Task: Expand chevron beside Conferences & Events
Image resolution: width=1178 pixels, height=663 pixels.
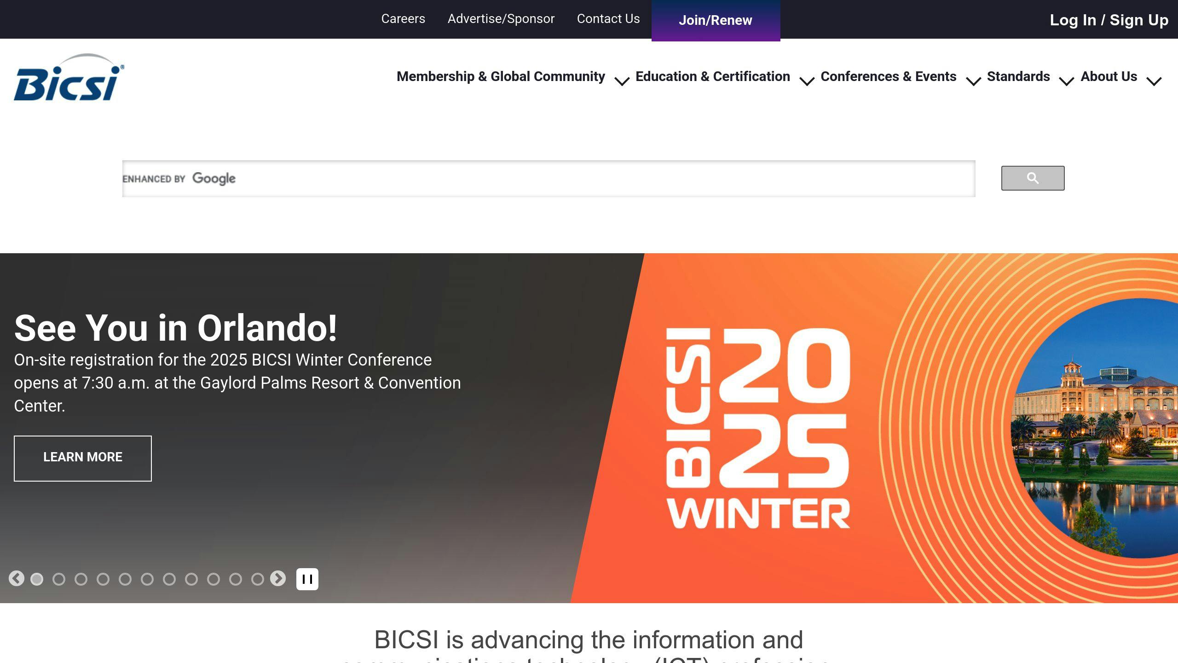Action: coord(974,81)
